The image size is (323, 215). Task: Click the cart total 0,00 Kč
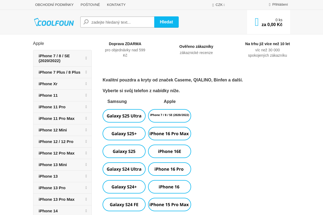tap(272, 25)
